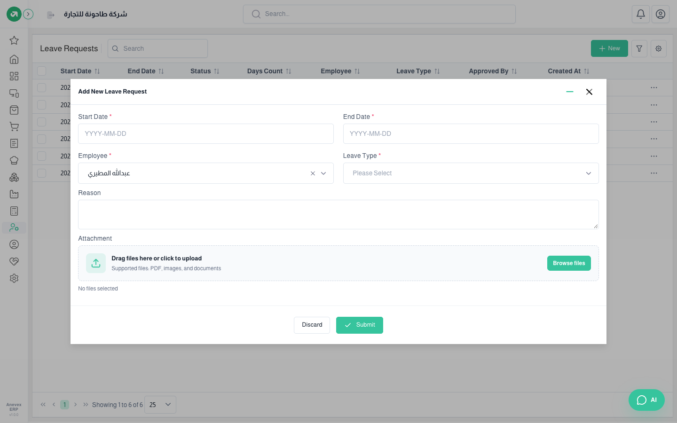
Task: Click the New leave request button
Action: [609, 48]
